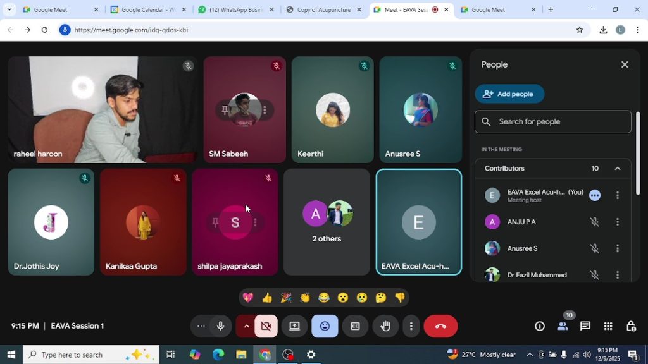Open the in-call chat panel
This screenshot has height=364, width=648.
point(585,326)
